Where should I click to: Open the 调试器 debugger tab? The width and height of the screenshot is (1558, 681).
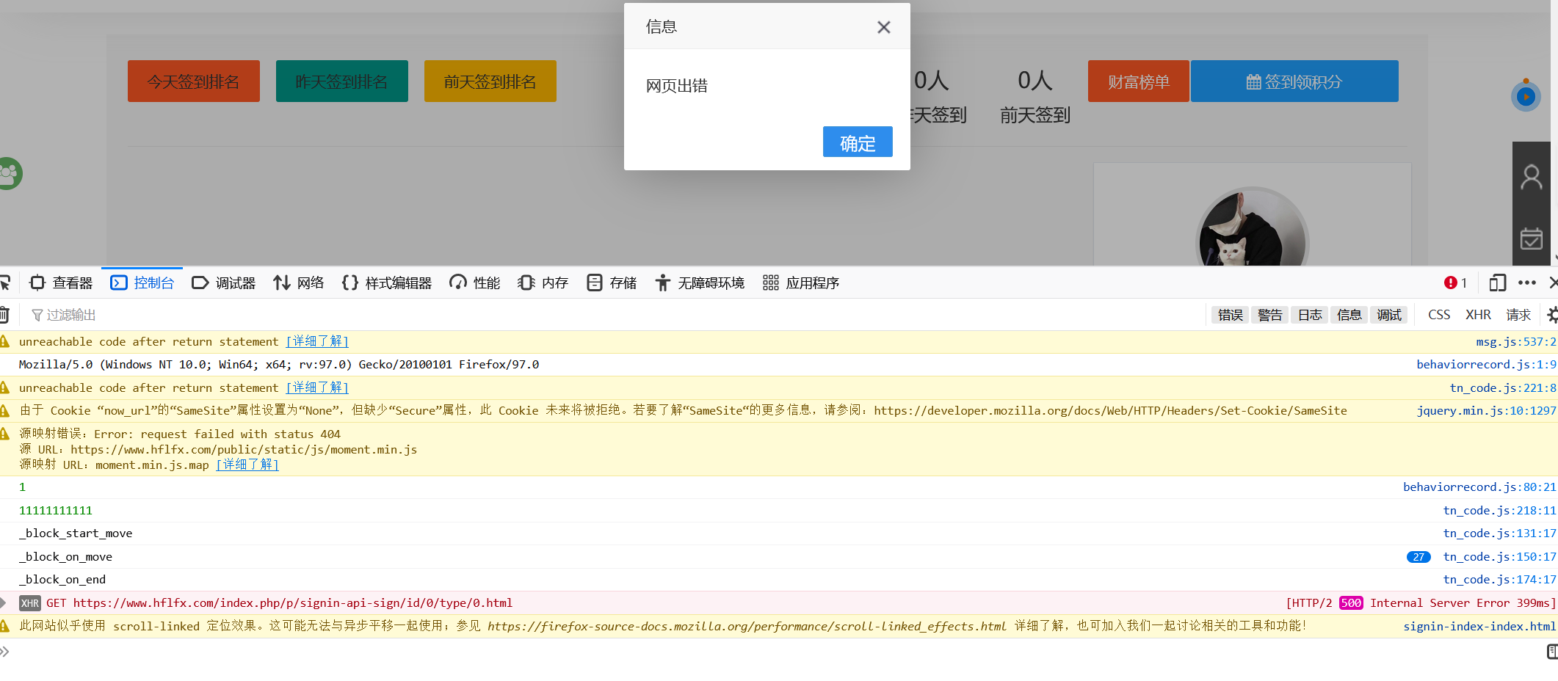click(x=224, y=283)
